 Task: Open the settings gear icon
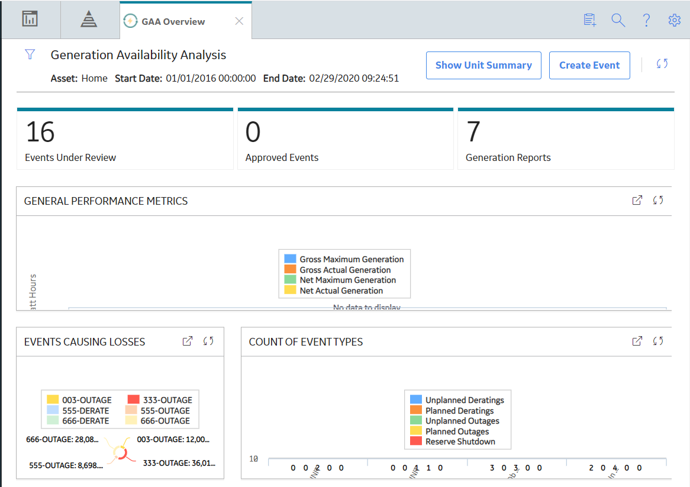674,20
